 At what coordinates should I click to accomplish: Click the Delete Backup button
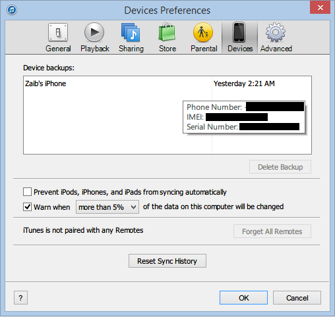tap(280, 167)
